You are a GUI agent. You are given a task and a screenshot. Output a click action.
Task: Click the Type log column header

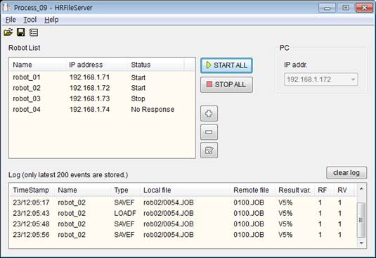tap(125, 190)
